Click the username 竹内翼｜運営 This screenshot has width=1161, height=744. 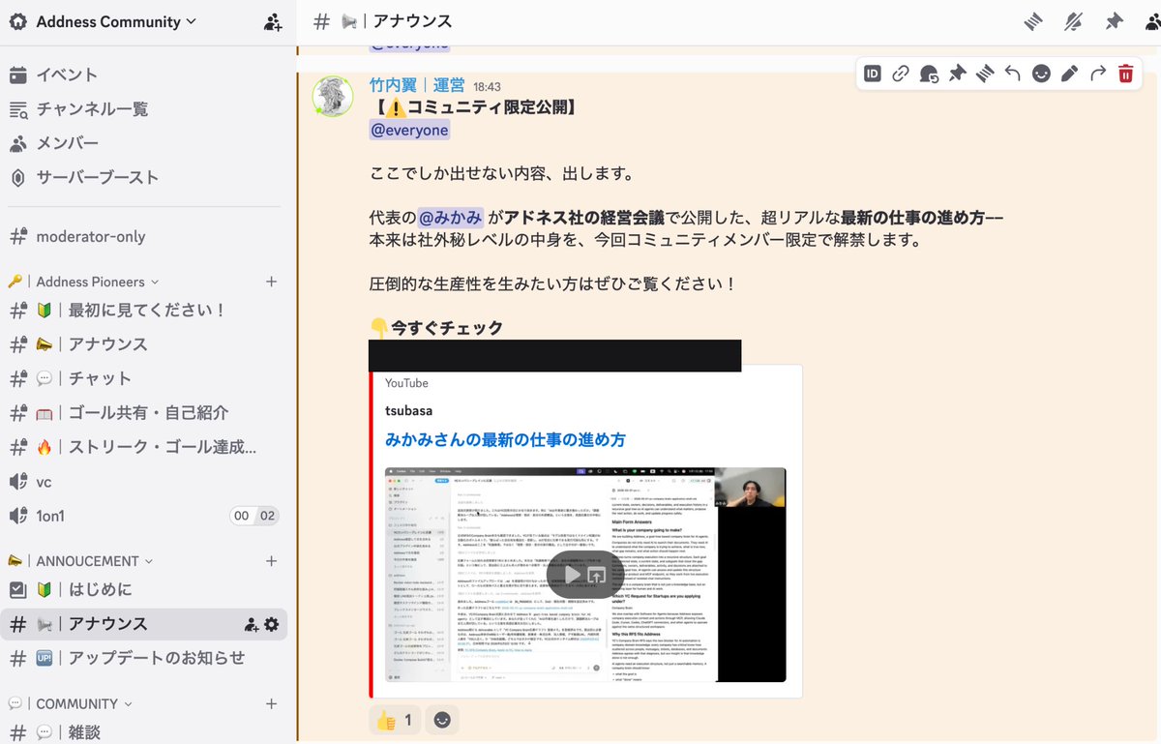click(417, 86)
